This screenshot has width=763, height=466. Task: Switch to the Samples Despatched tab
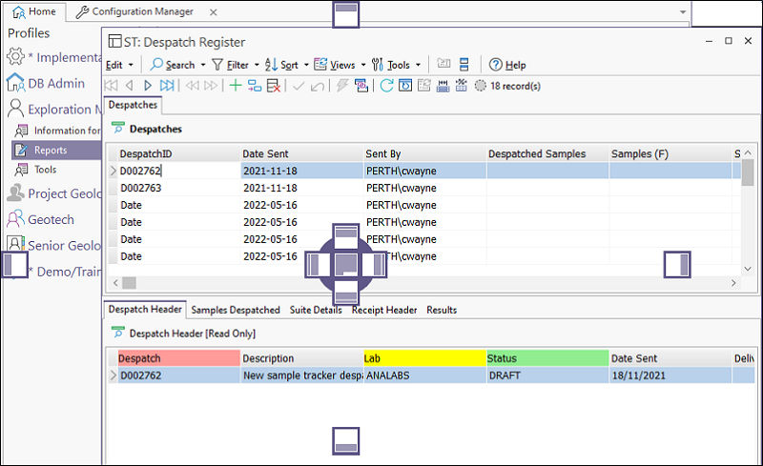(x=235, y=310)
